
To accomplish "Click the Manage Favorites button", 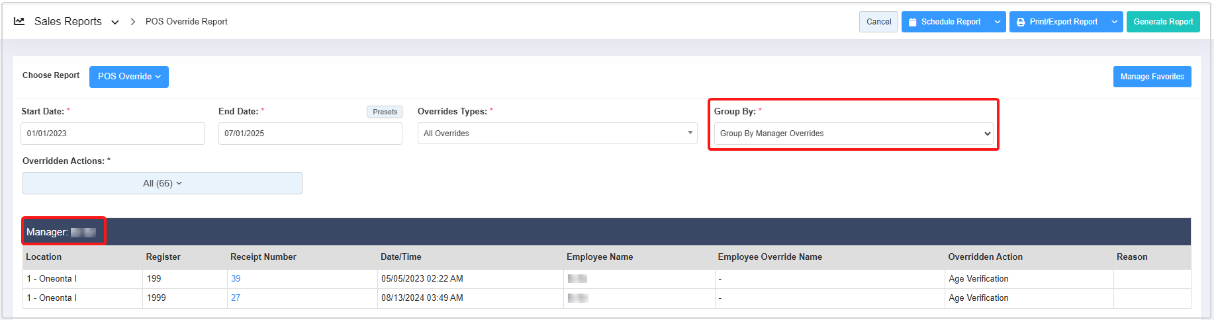I will pyautogui.click(x=1152, y=77).
